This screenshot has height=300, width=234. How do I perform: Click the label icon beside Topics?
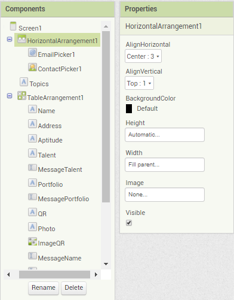(x=24, y=82)
